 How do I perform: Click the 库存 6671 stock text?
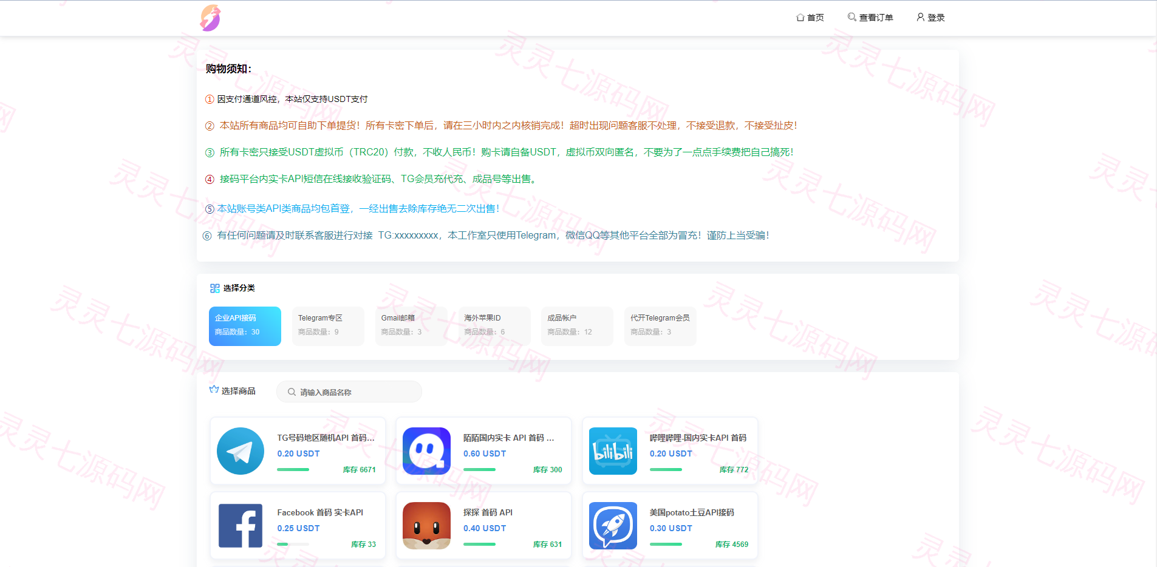click(x=360, y=470)
